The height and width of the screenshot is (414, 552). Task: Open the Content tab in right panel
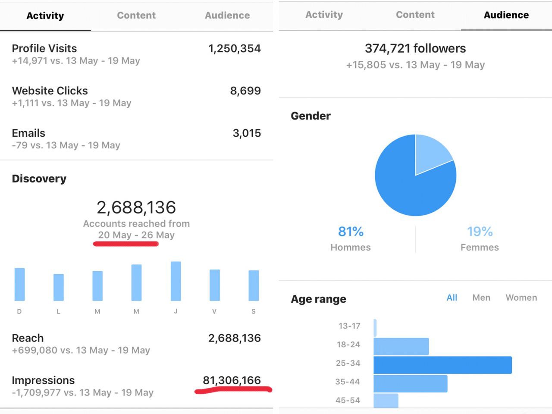415,15
